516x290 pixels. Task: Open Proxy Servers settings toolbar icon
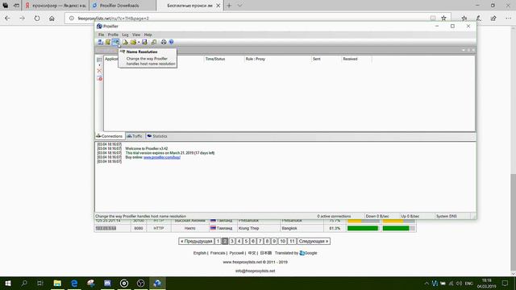100,42
